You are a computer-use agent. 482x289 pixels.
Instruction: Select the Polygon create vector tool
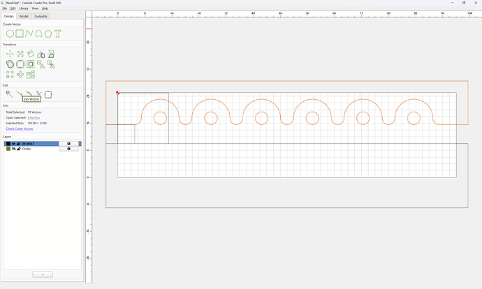48,34
